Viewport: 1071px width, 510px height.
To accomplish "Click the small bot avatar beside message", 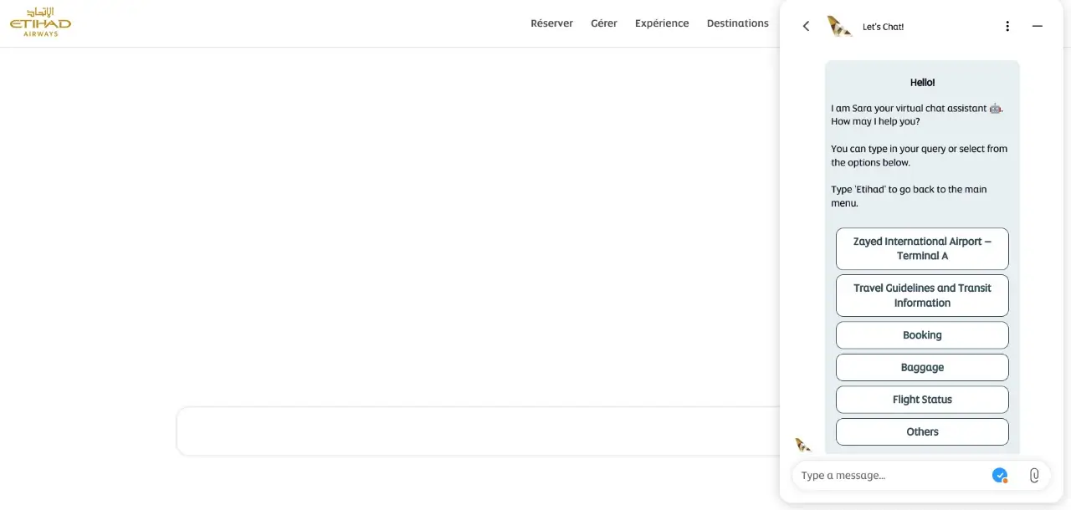I will [803, 445].
